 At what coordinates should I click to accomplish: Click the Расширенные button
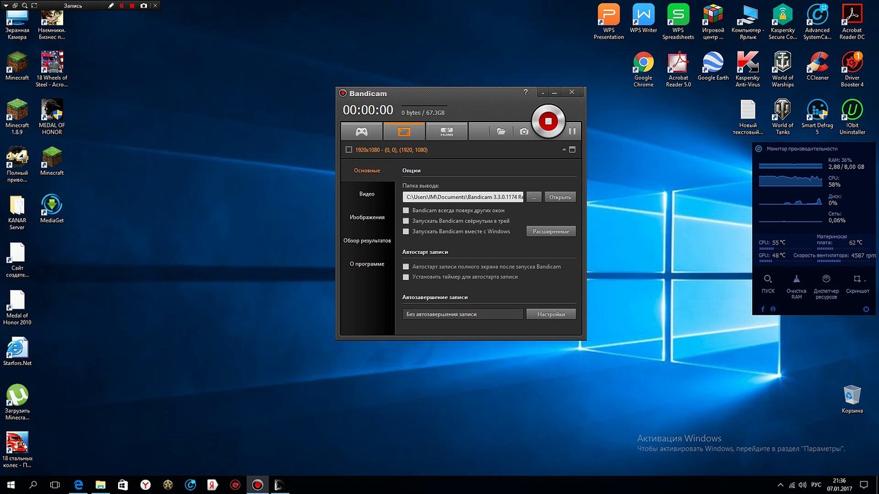pos(551,231)
